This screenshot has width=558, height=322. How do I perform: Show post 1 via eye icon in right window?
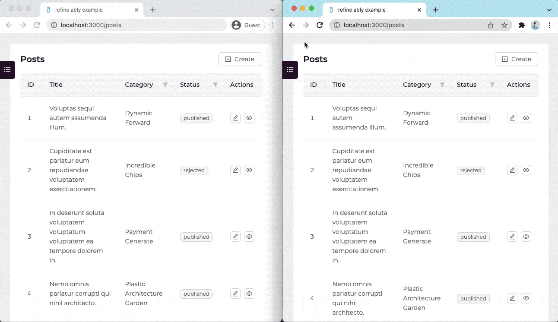pyautogui.click(x=526, y=118)
